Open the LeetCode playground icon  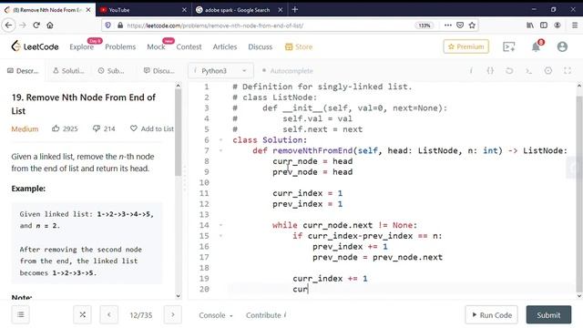(508, 46)
